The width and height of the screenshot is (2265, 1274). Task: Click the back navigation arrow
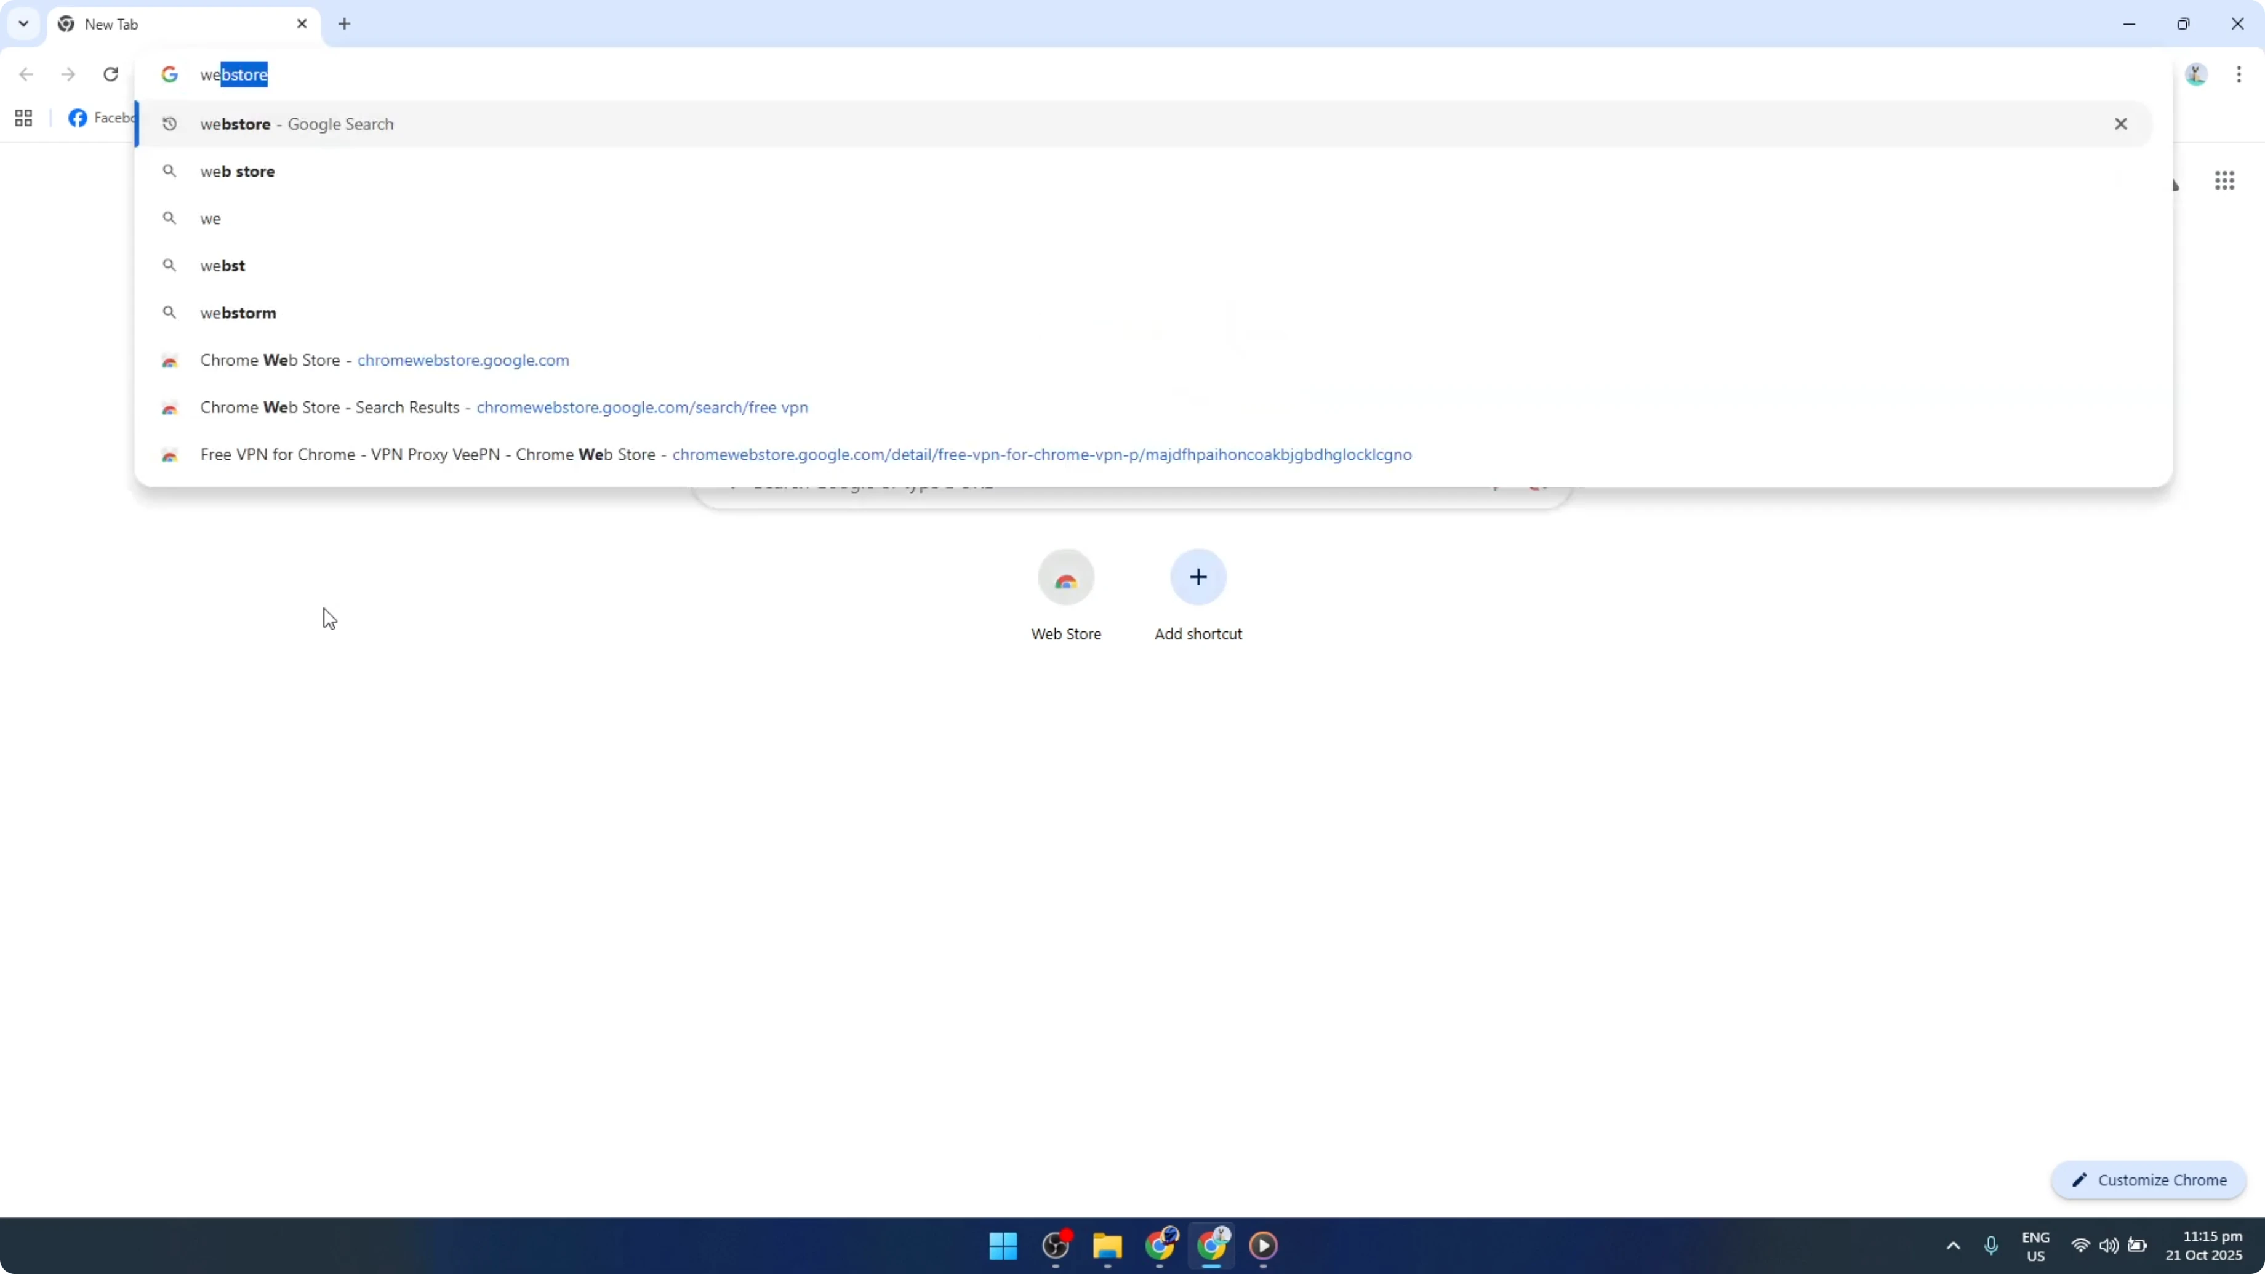25,74
